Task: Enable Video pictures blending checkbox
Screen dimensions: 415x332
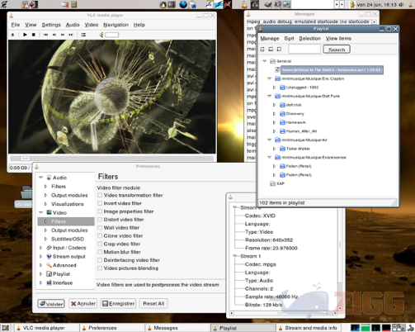Action: [100, 268]
